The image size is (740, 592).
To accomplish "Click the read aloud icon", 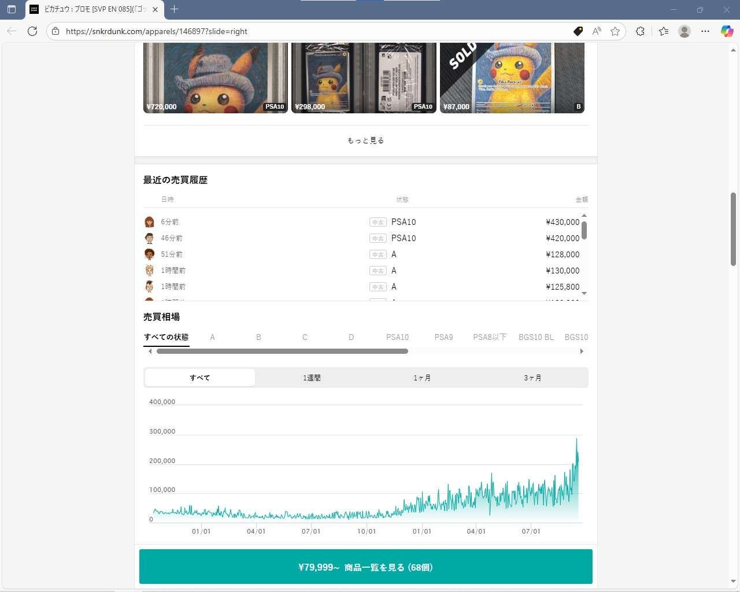I will 597,31.
